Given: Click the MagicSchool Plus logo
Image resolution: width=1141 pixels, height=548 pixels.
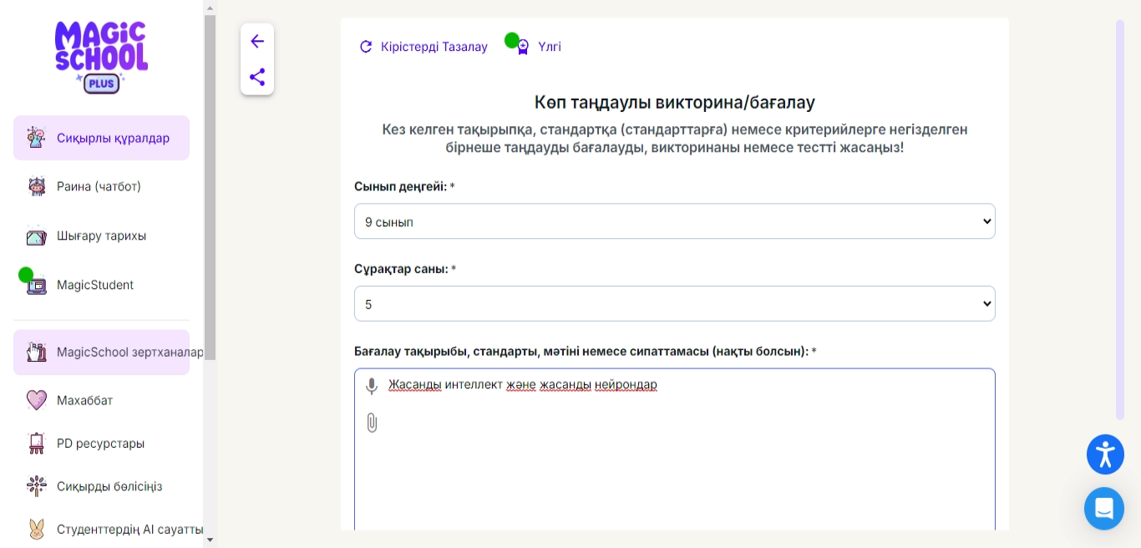Looking at the screenshot, I should click(x=101, y=57).
